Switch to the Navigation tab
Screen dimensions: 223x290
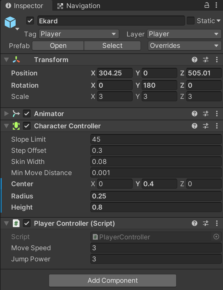click(78, 6)
